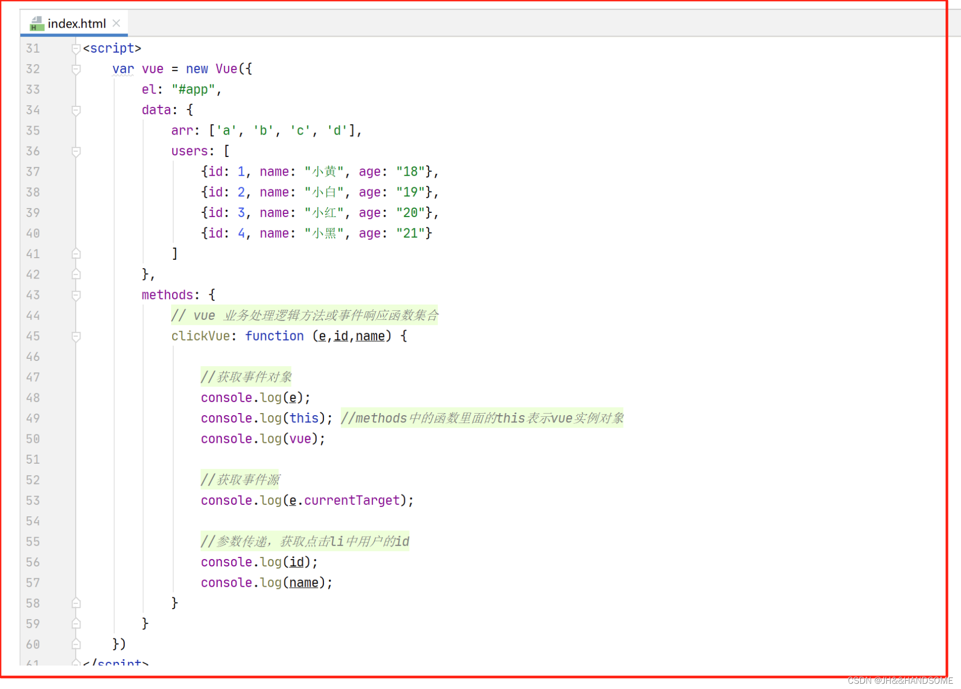Click the fold end marker at line 60
961x689 pixels.
76,645
